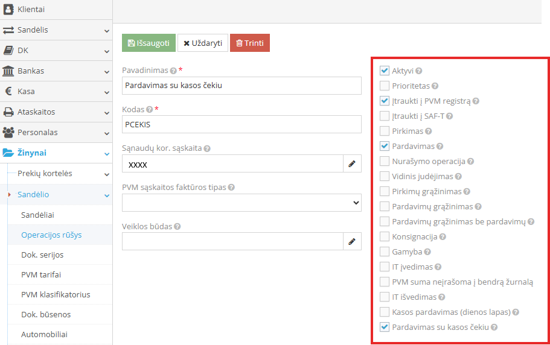Image resolution: width=550 pixels, height=345 pixels.
Task: Click the DK book icon
Action: pyautogui.click(x=8, y=51)
